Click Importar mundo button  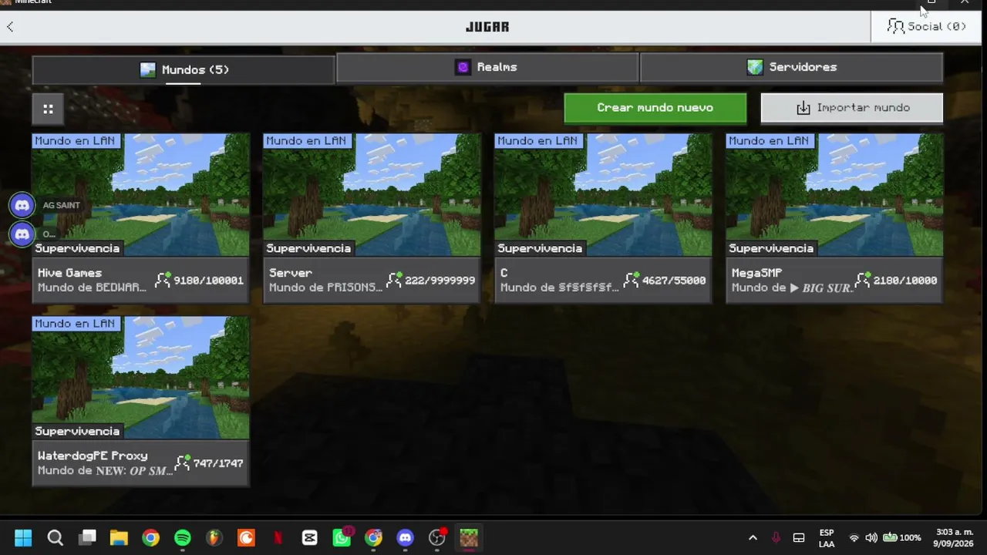tap(851, 108)
